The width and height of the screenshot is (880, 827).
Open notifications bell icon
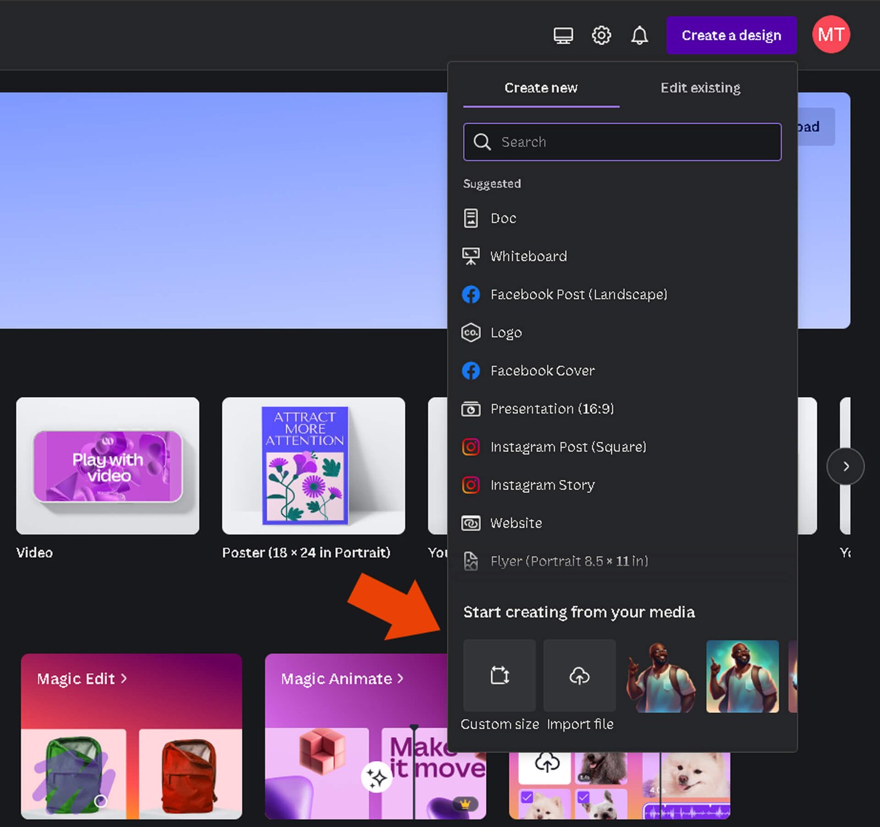point(639,36)
